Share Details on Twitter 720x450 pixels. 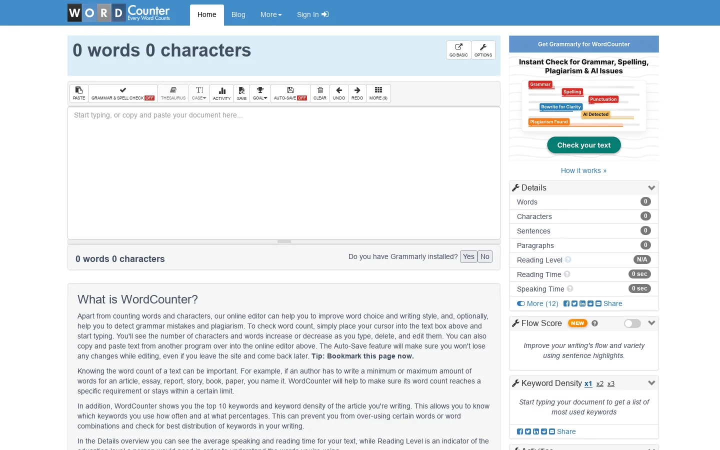pyautogui.click(x=574, y=303)
